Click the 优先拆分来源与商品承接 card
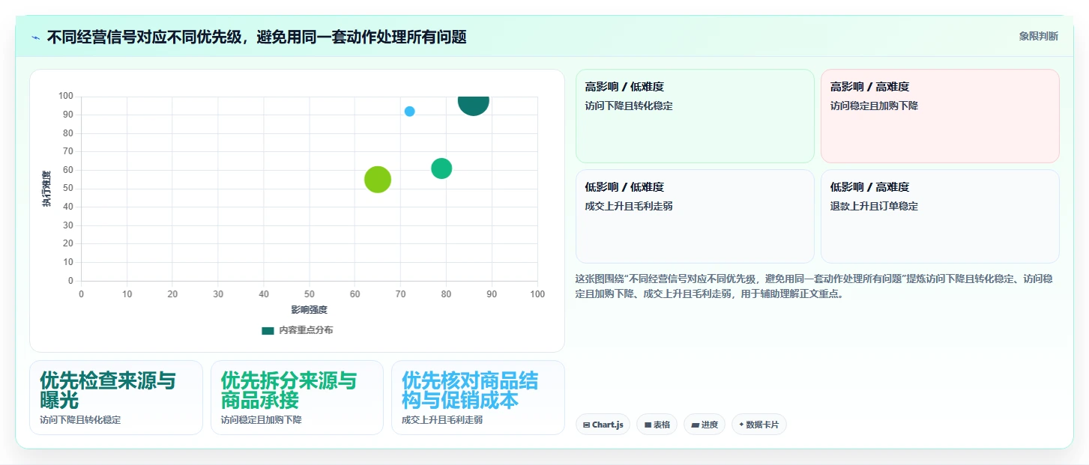Image resolution: width=1089 pixels, height=465 pixels. [297, 398]
